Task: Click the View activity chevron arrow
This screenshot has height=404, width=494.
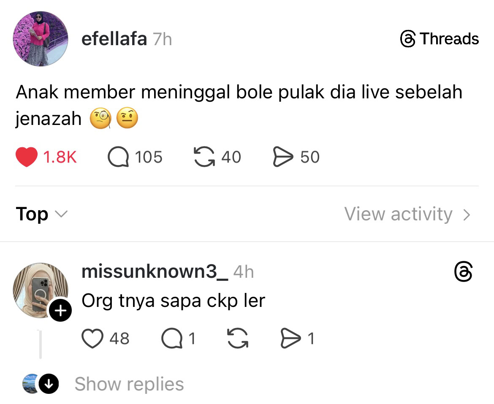Action: pyautogui.click(x=467, y=215)
